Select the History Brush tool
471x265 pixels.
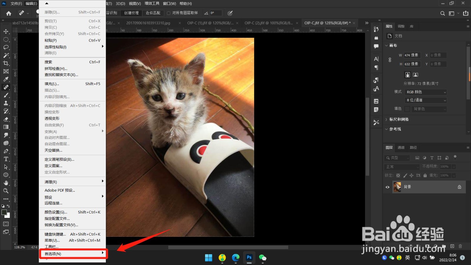6,111
